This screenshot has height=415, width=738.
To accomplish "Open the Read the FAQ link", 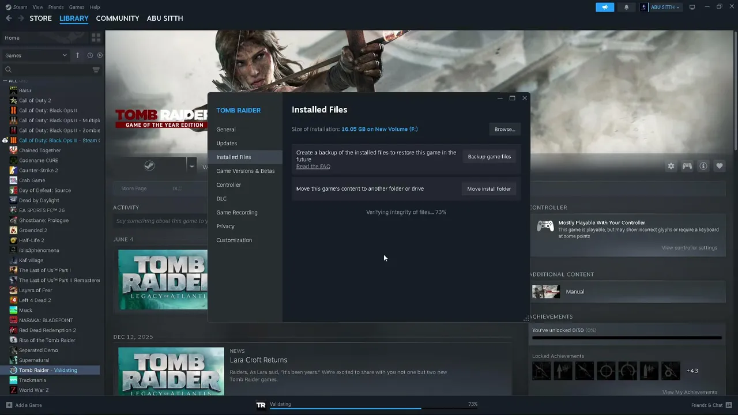I will pyautogui.click(x=313, y=167).
